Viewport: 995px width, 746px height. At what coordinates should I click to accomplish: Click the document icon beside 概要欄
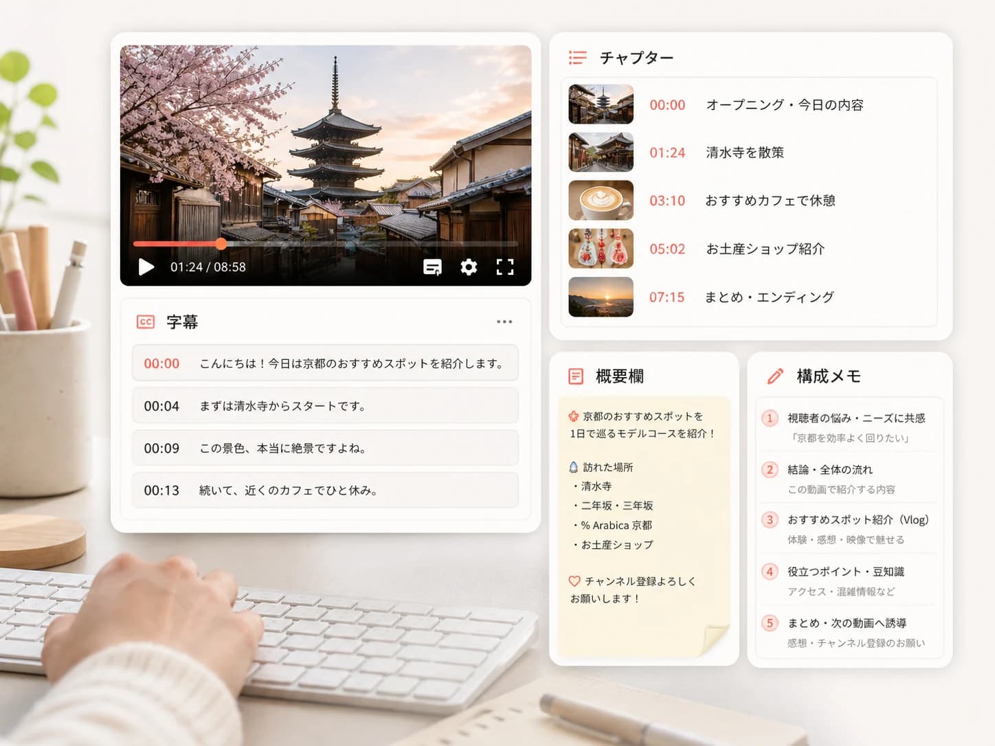click(x=576, y=376)
